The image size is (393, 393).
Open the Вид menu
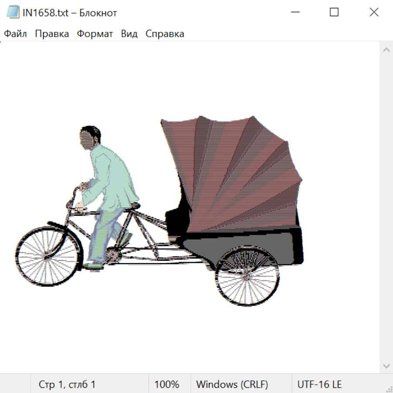[x=129, y=34]
